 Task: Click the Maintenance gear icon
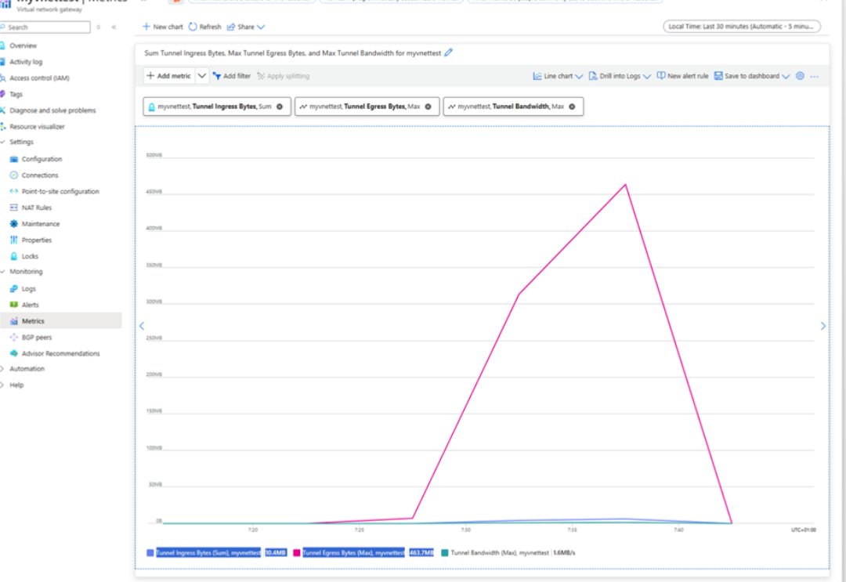[14, 224]
